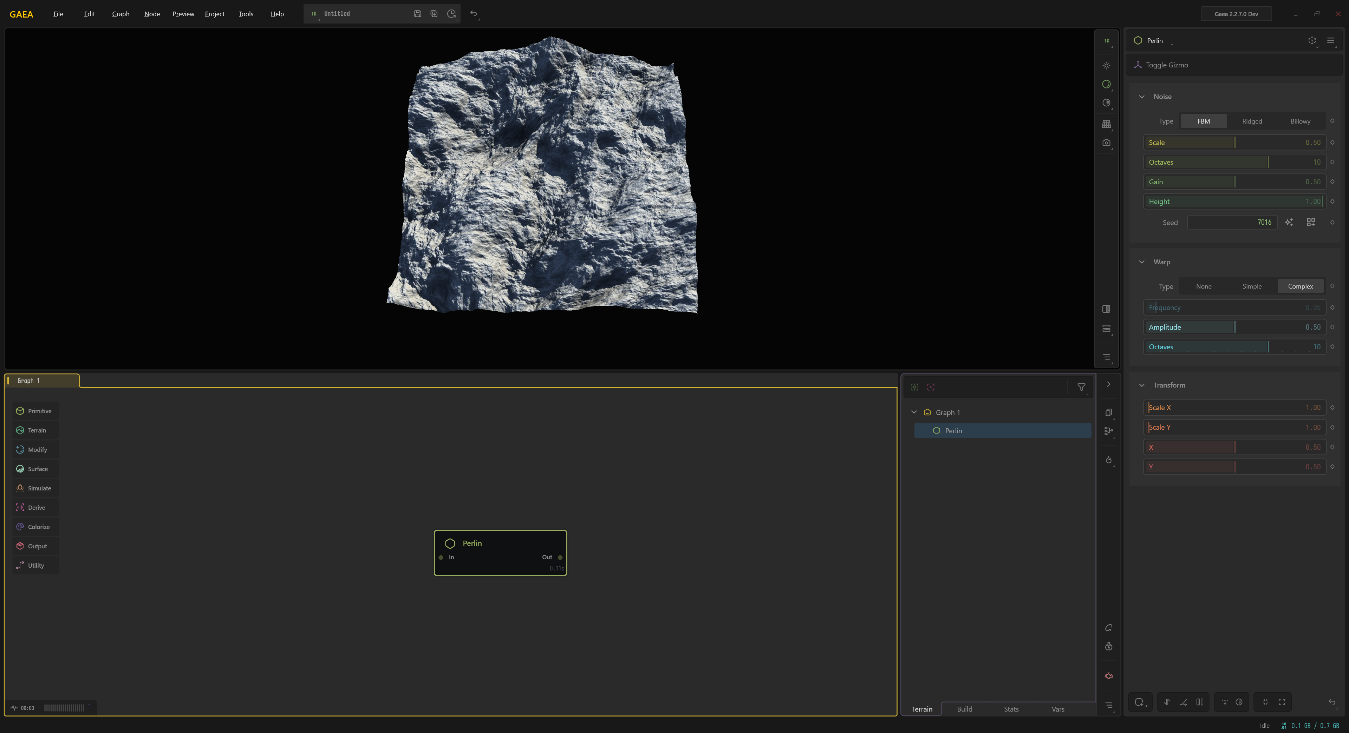Toggle the wireframe grid view in viewport toolbar
Screen dimensions: 1349x733
[1107, 125]
